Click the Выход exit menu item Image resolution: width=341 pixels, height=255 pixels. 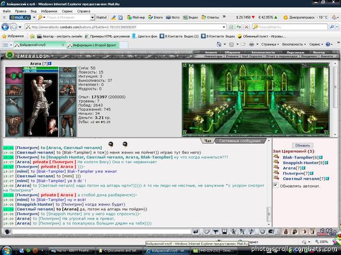pos(319,52)
